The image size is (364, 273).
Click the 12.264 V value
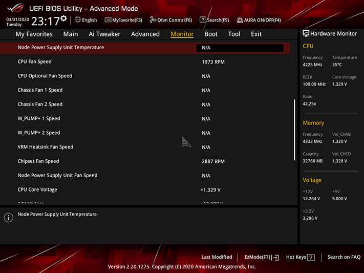[x=311, y=199]
